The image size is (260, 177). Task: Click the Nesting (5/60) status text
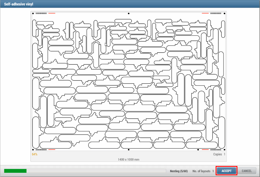pyautogui.click(x=179, y=171)
